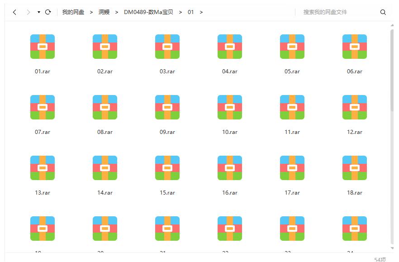Click the back navigation arrow
The width and height of the screenshot is (399, 262).
click(14, 12)
